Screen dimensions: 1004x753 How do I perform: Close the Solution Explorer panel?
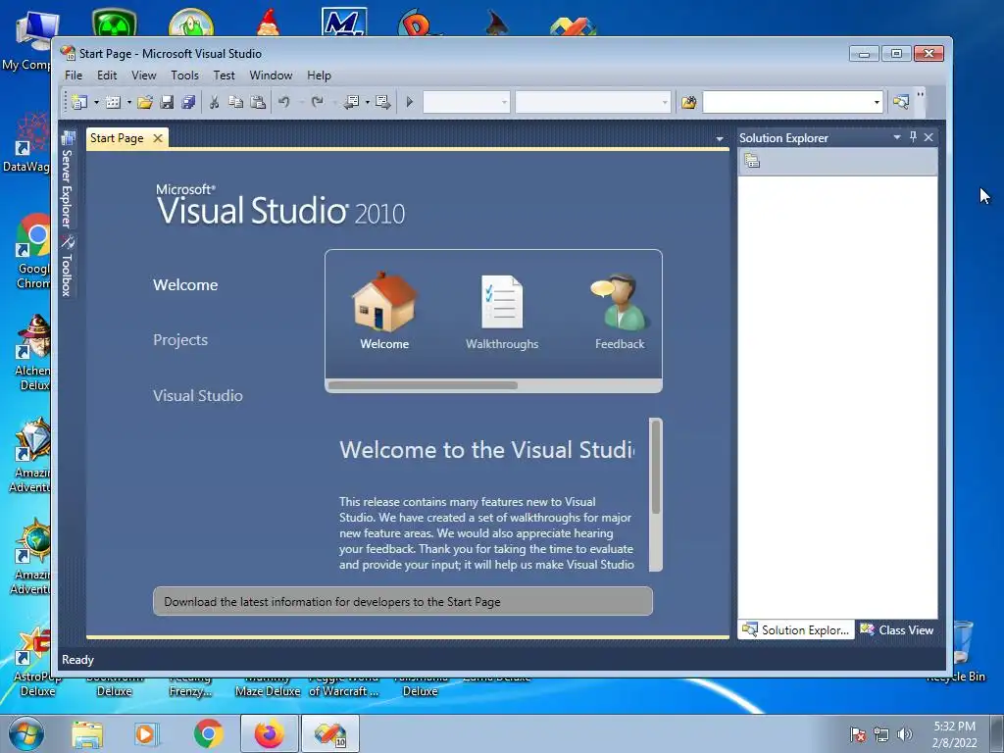(x=929, y=137)
